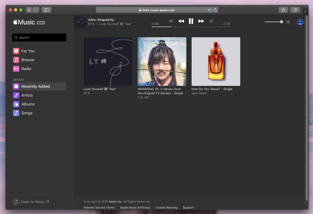This screenshot has height=214, width=313.
Task: Go to Browse
Action: (39, 60)
